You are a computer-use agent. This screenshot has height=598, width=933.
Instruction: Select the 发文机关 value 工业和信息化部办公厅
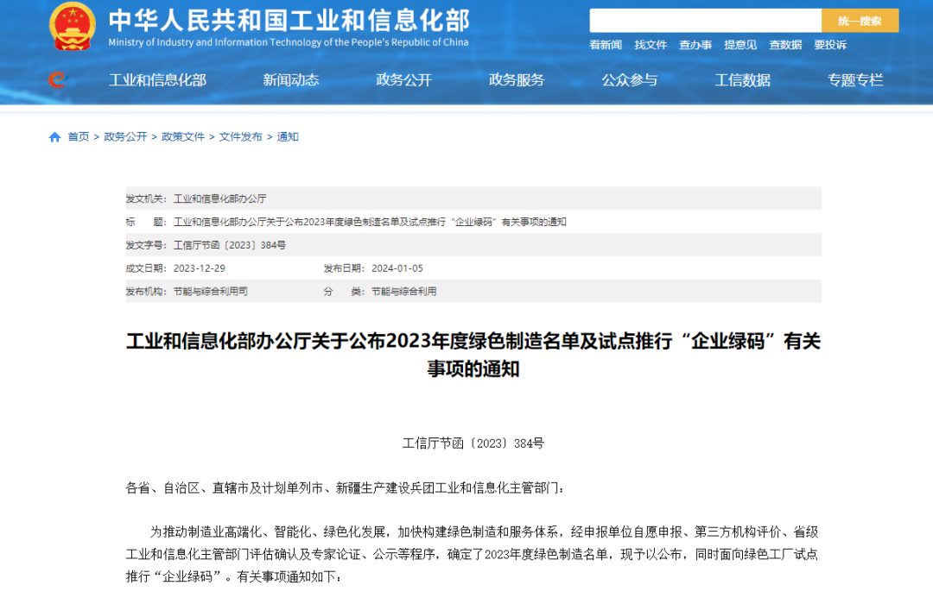[220, 198]
